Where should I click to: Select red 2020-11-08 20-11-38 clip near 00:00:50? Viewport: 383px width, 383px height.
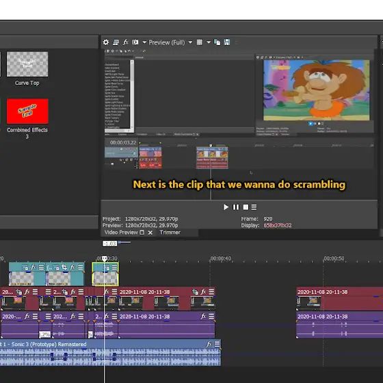click(339, 298)
